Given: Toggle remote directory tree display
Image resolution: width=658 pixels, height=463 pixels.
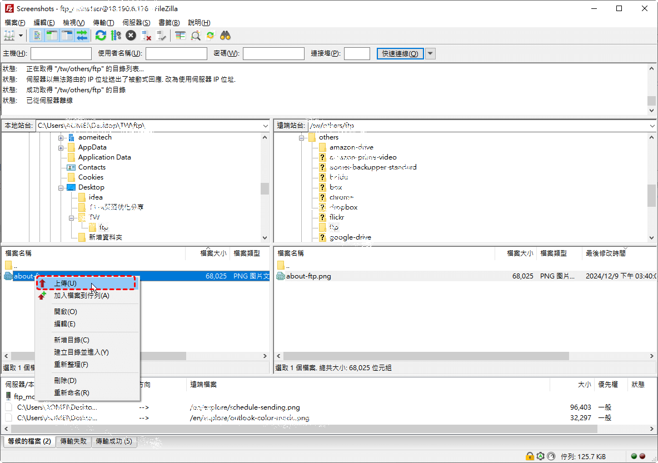Looking at the screenshot, I should 67,36.
